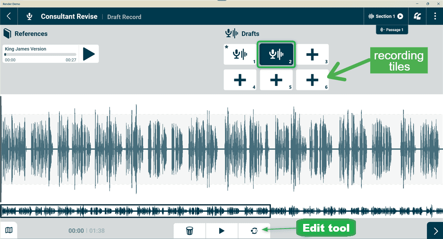This screenshot has height=239, width=443.
Task: Proceed with the next arrow button
Action: tap(435, 231)
